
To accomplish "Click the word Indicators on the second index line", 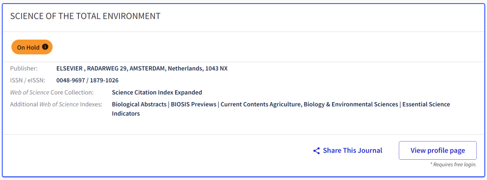I will [126, 113].
